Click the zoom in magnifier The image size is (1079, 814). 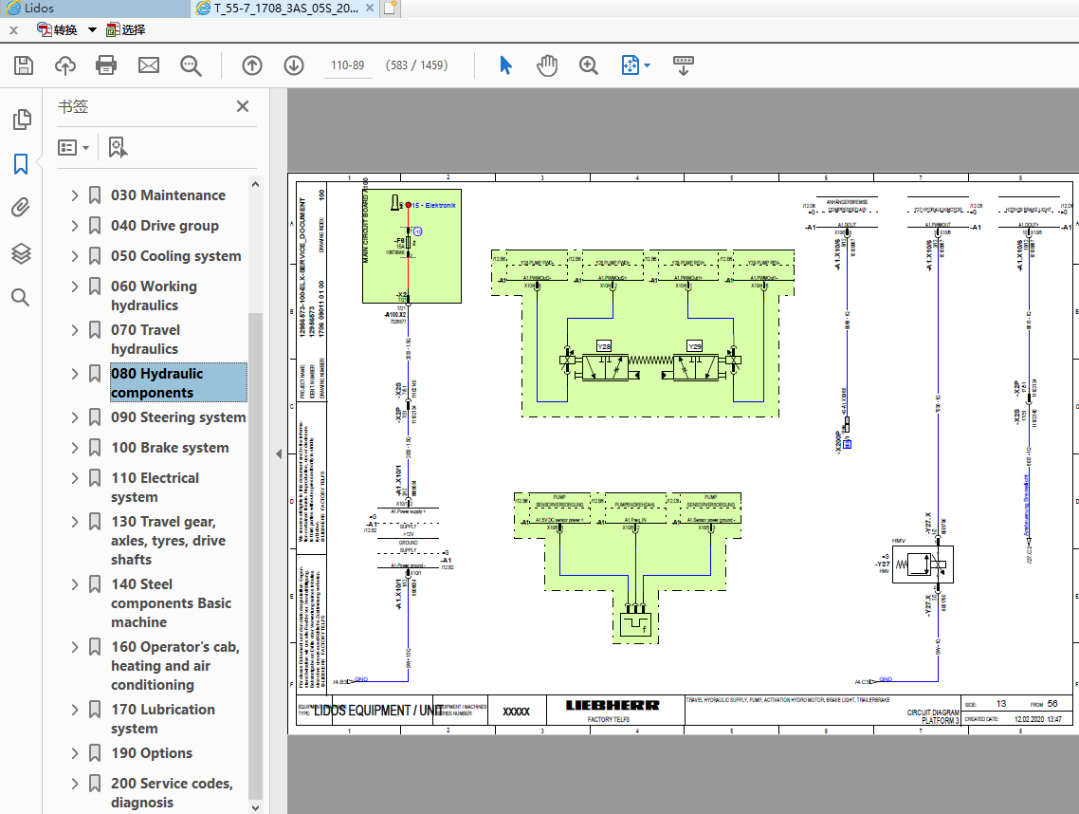pos(589,65)
